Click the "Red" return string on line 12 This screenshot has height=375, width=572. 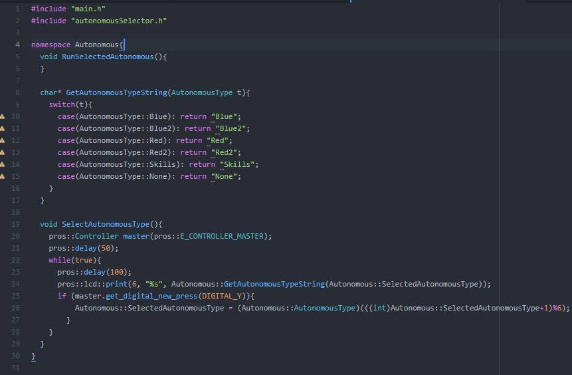[x=217, y=140]
